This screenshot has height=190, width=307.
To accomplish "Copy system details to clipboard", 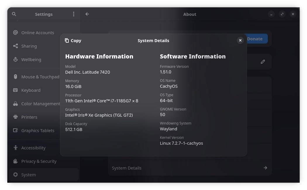I will pos(73,41).
